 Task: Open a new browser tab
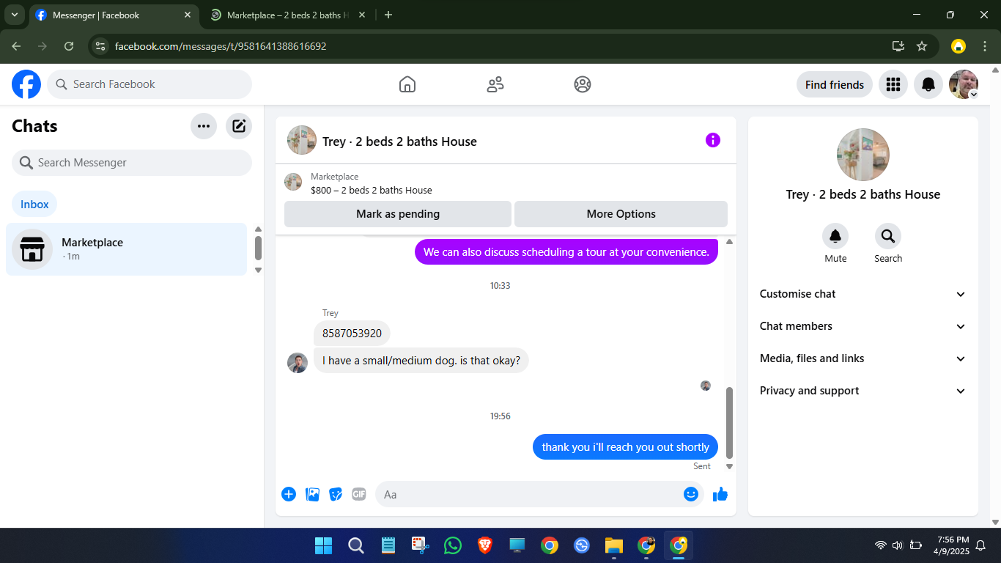click(388, 15)
